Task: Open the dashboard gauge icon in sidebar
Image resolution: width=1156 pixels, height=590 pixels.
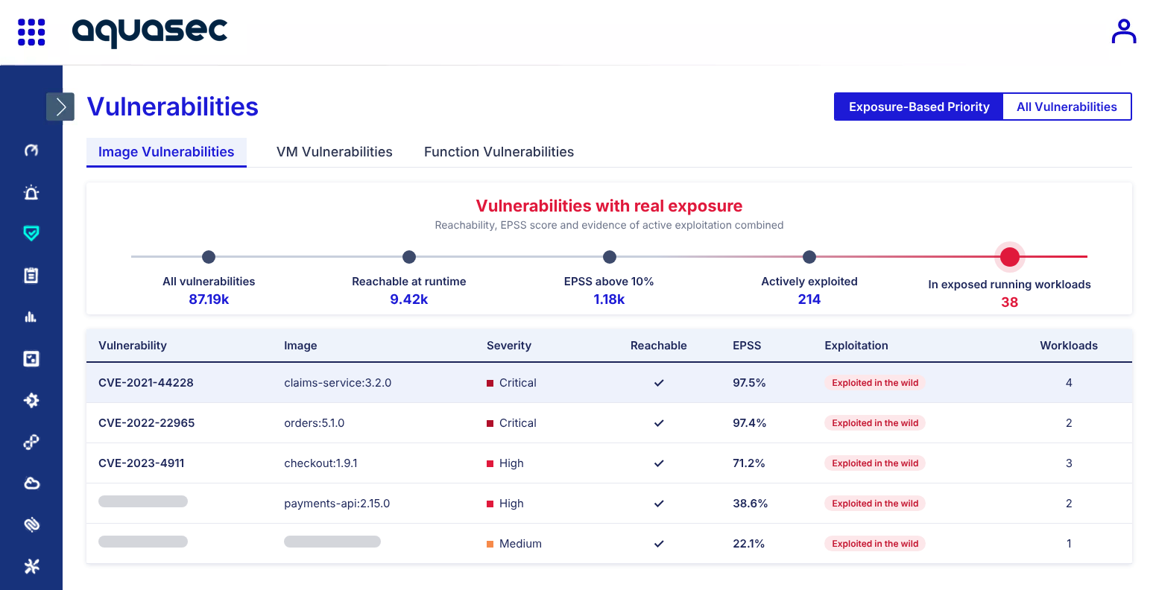Action: click(31, 150)
